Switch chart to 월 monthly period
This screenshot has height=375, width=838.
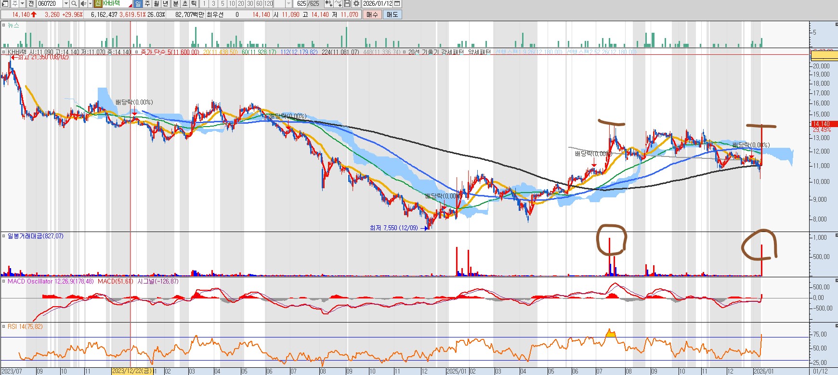click(x=157, y=3)
